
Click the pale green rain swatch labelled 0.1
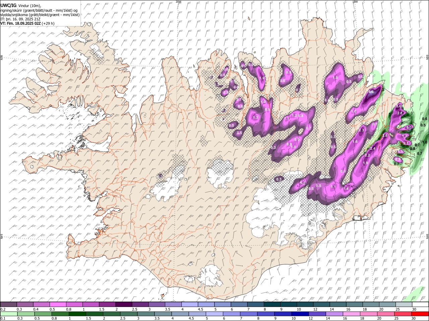(9, 314)
